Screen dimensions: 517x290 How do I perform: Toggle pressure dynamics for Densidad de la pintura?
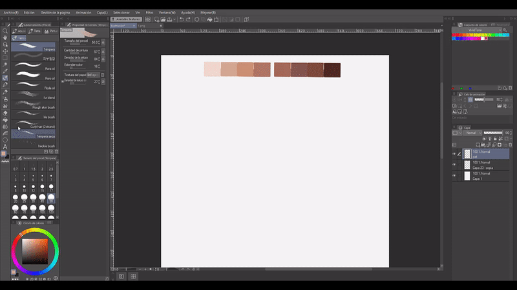(103, 59)
